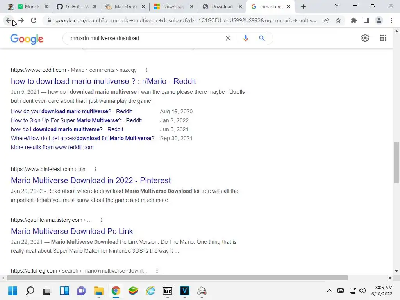Open 7-Zip from the taskbar

pyautogui.click(x=168, y=291)
